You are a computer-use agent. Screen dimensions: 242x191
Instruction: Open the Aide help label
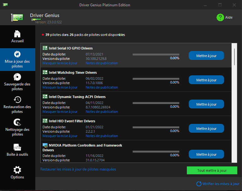(229, 17)
